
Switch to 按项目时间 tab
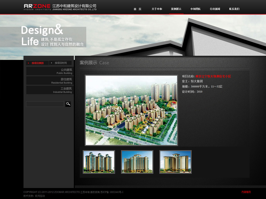(x=61, y=63)
